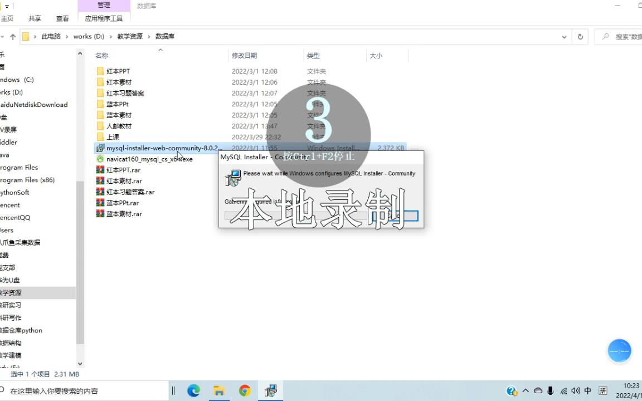Screen dimensions: 642x401
Task: Open Microsoft Edge from the taskbar
Action: 193,390
